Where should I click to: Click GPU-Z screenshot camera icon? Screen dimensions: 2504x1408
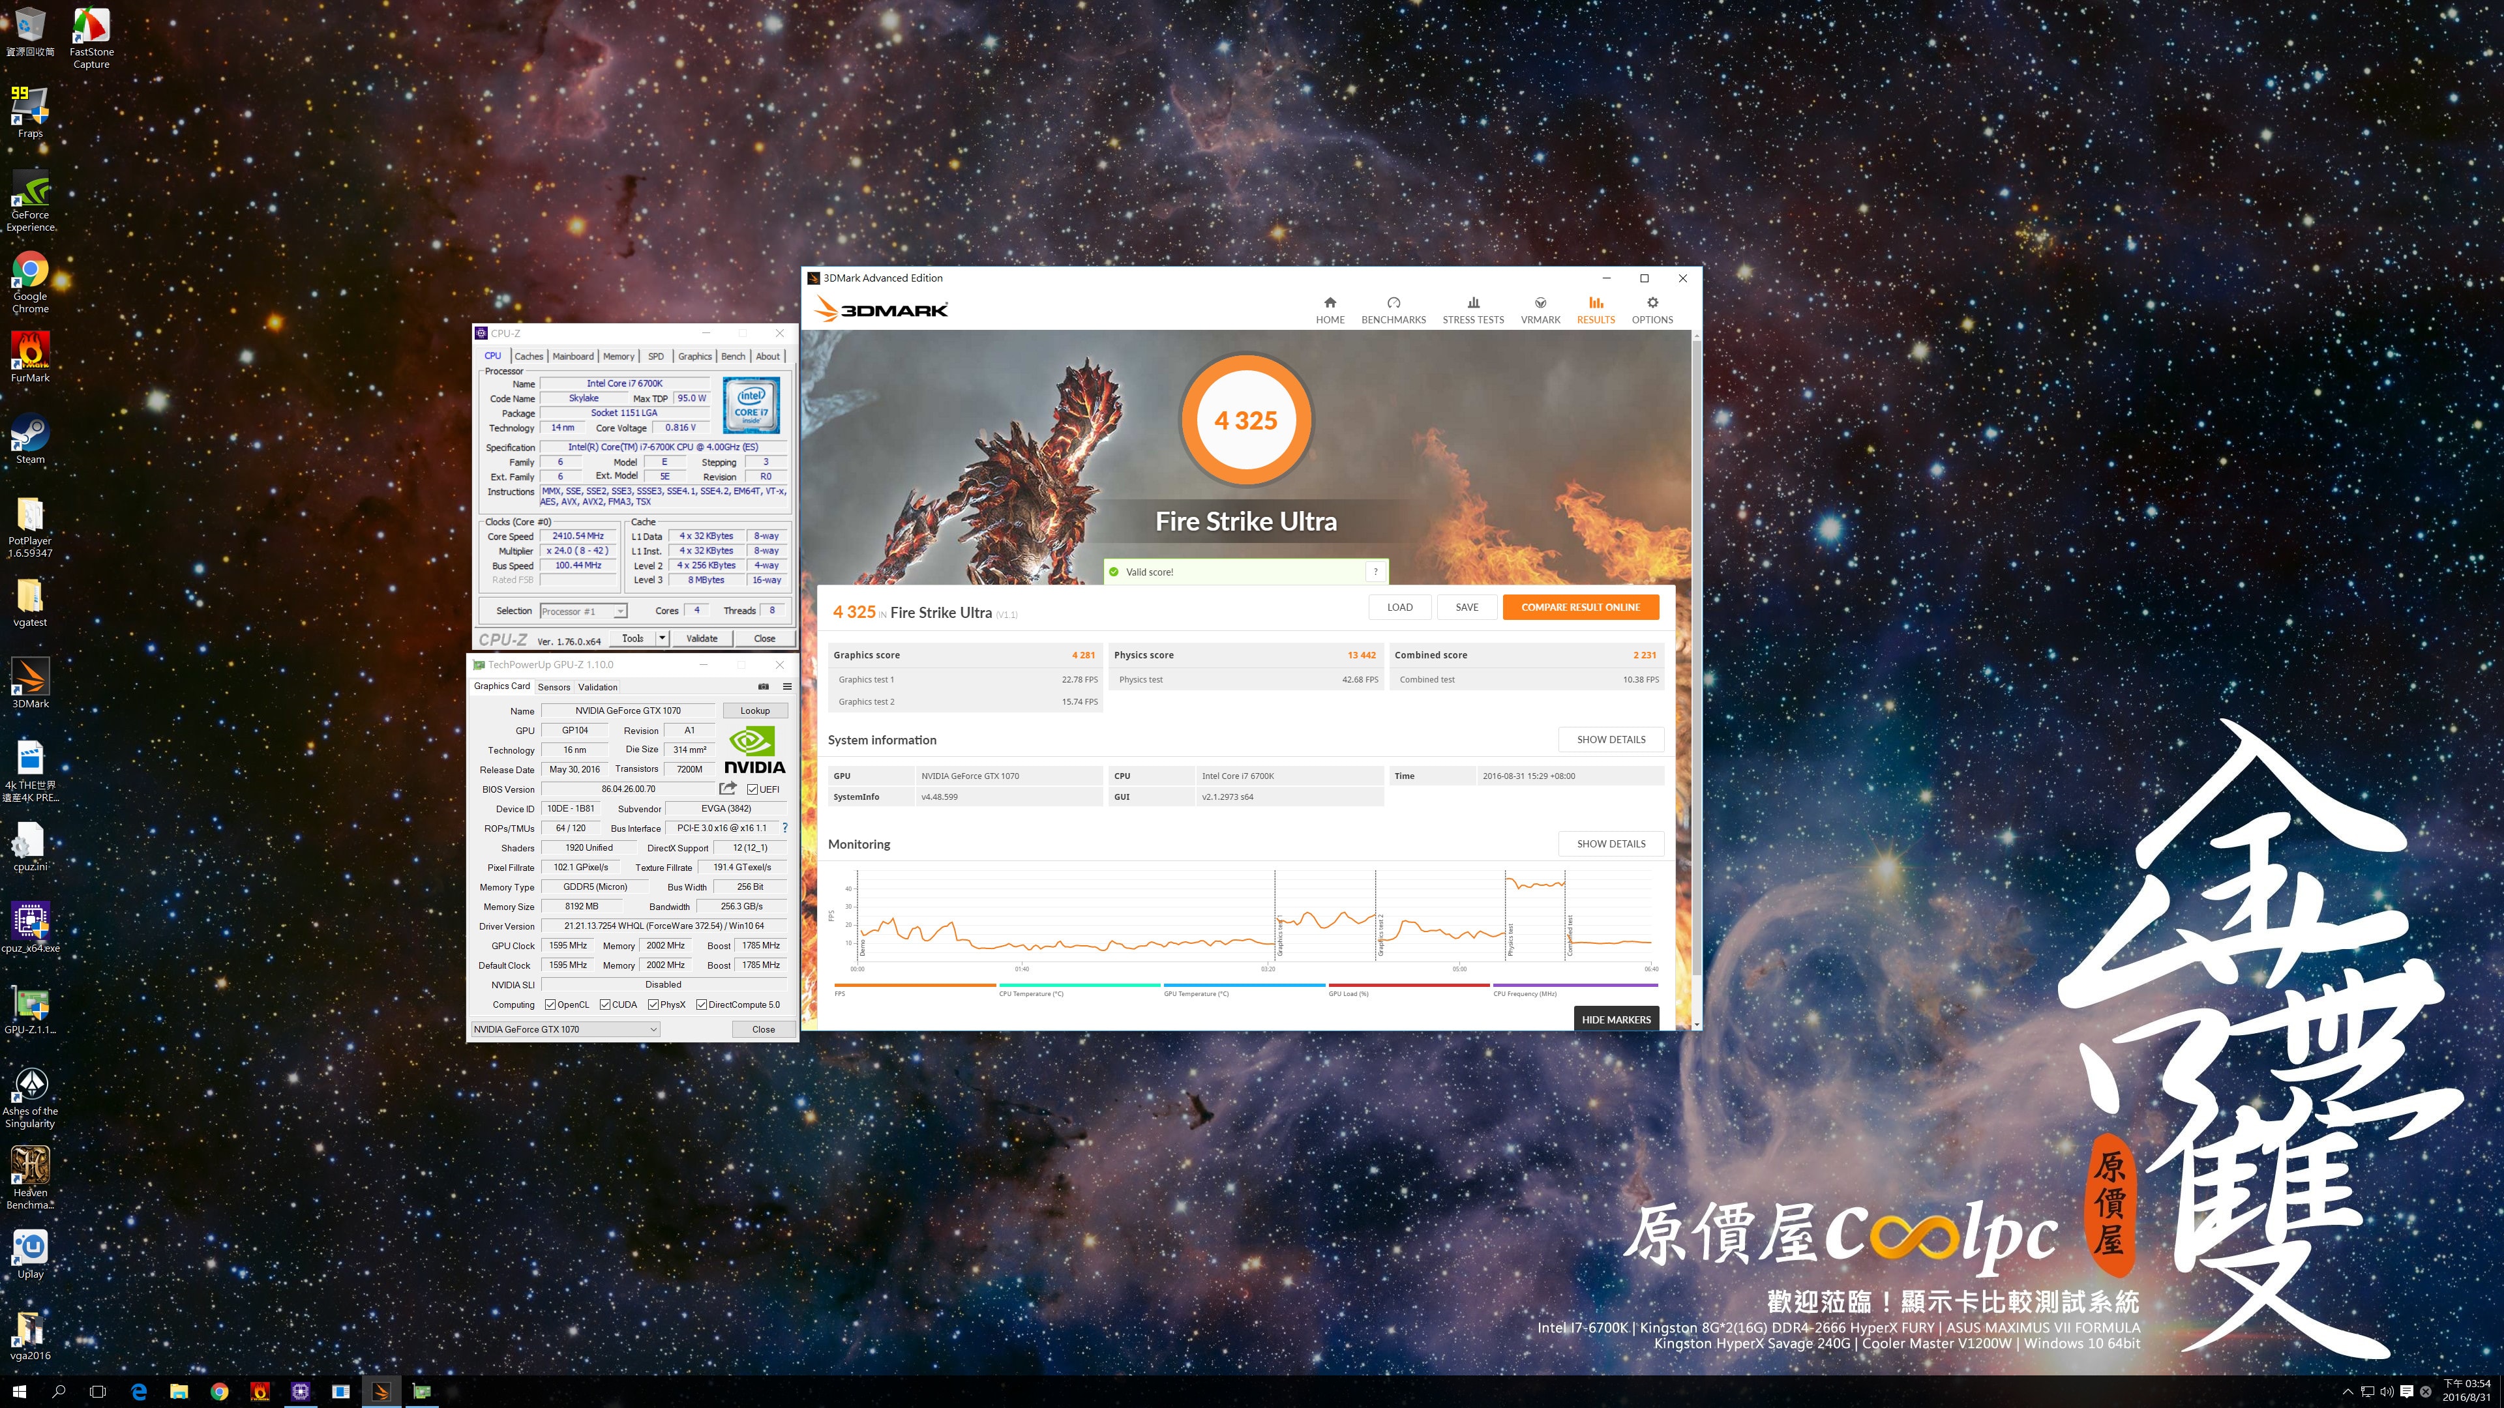(x=763, y=686)
